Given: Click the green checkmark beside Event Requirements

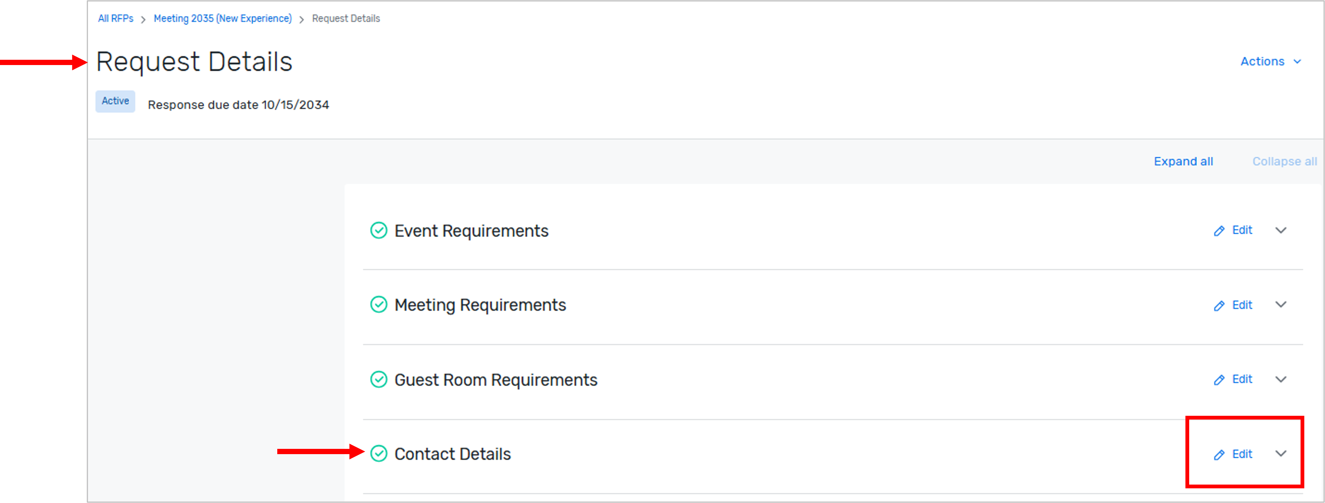Looking at the screenshot, I should pyautogui.click(x=378, y=231).
